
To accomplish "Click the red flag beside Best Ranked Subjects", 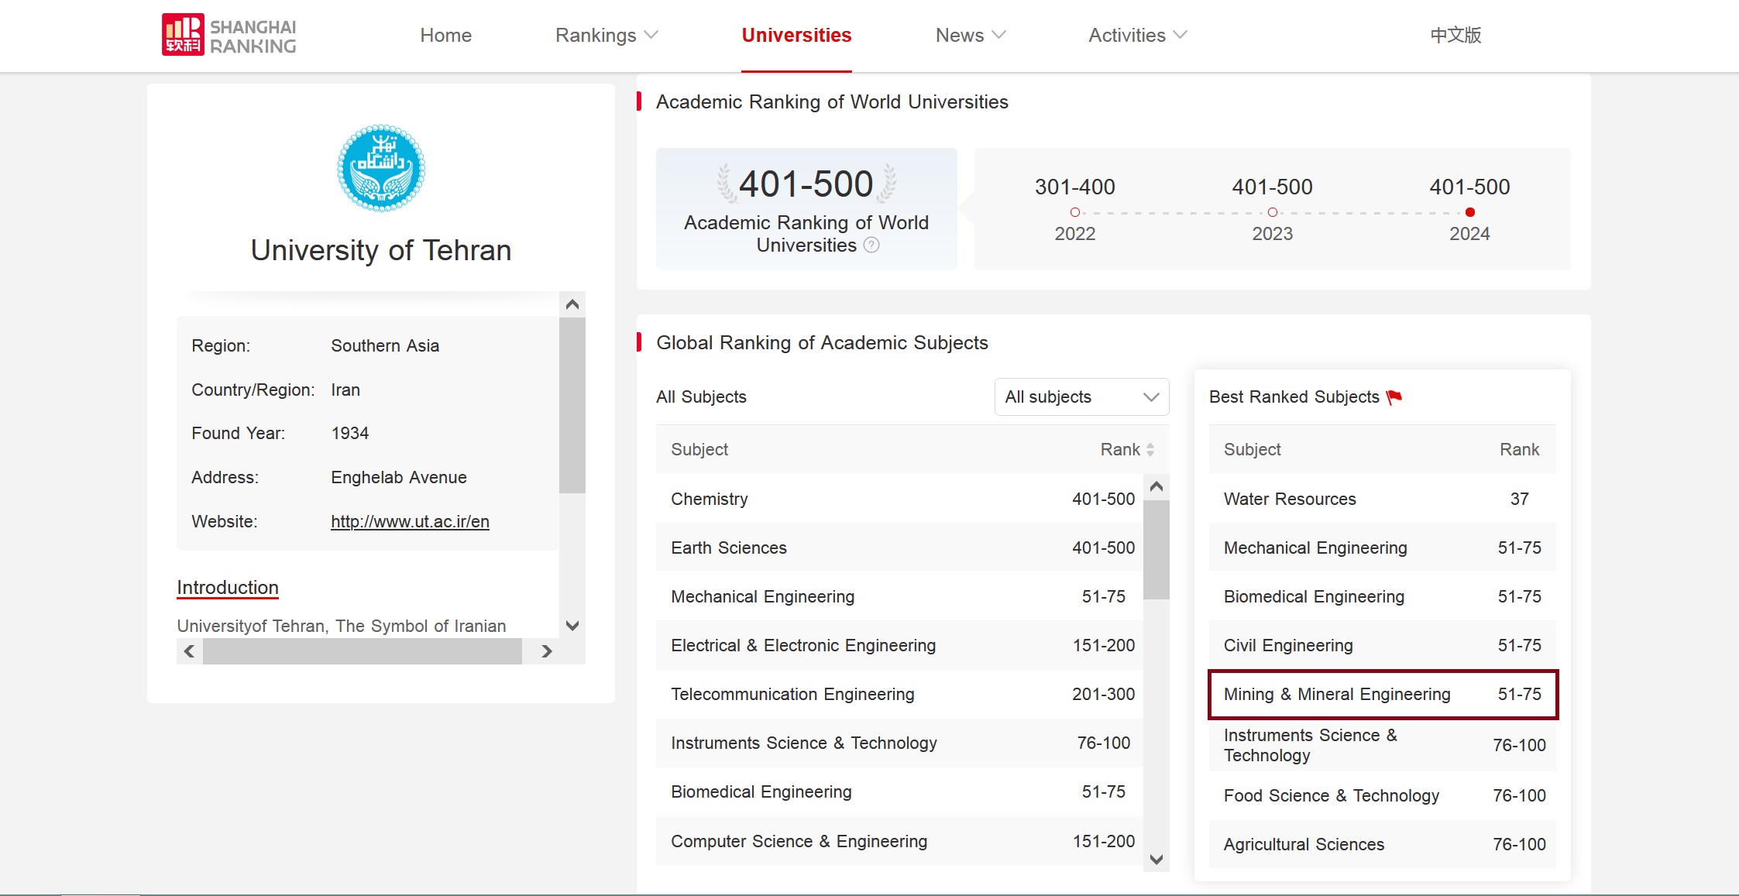I will (1394, 397).
